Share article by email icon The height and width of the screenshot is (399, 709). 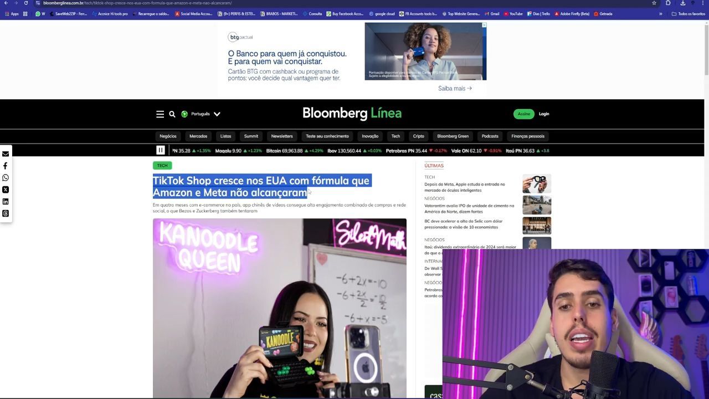pos(6,154)
